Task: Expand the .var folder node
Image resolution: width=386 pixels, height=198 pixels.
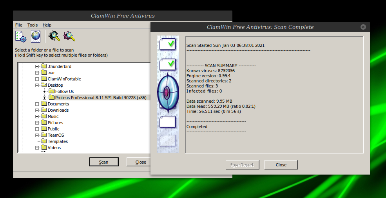Action: [x=37, y=73]
